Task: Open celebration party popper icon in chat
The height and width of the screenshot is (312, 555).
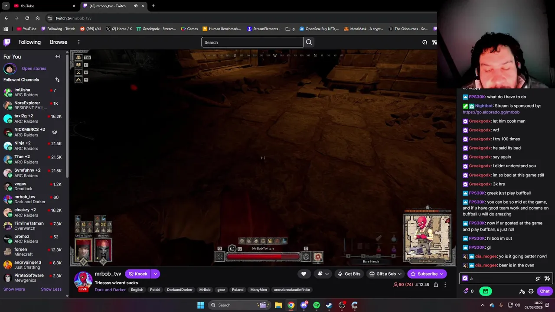Action: coord(538,279)
